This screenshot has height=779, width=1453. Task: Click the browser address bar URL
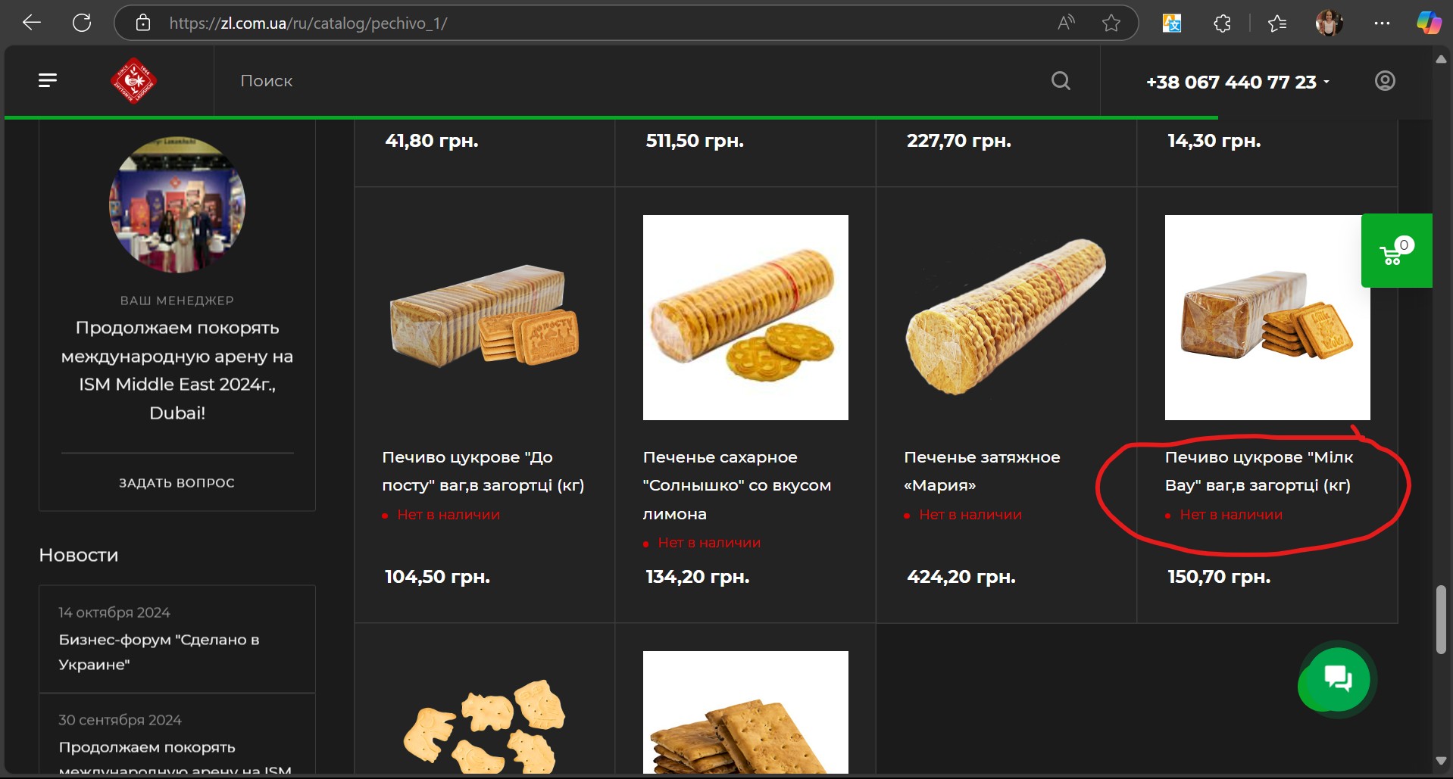coord(308,23)
